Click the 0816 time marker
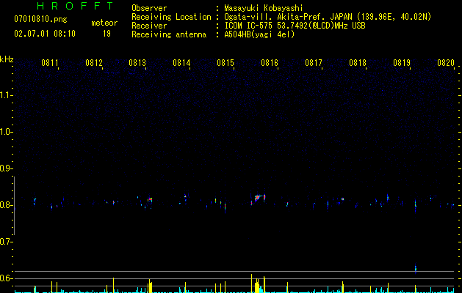Viewport: 462px width, 293px height. click(x=270, y=63)
